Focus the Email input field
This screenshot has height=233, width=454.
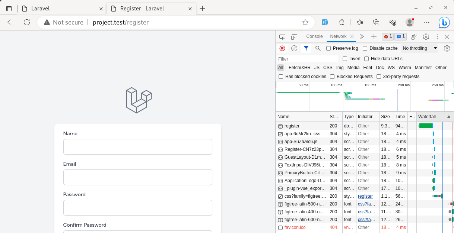[x=138, y=177]
